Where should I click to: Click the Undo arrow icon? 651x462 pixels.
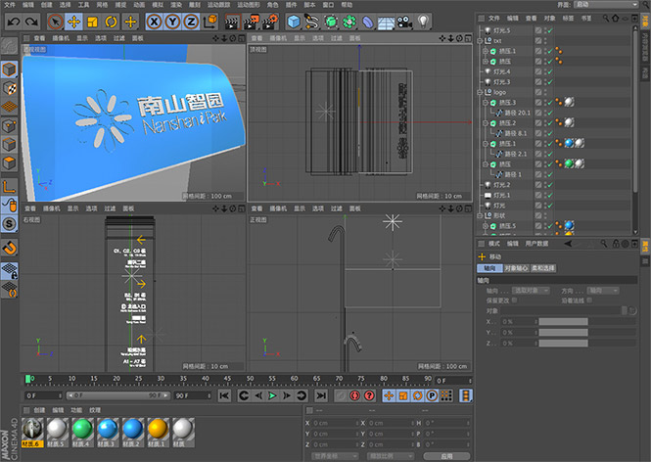pyautogui.click(x=14, y=22)
